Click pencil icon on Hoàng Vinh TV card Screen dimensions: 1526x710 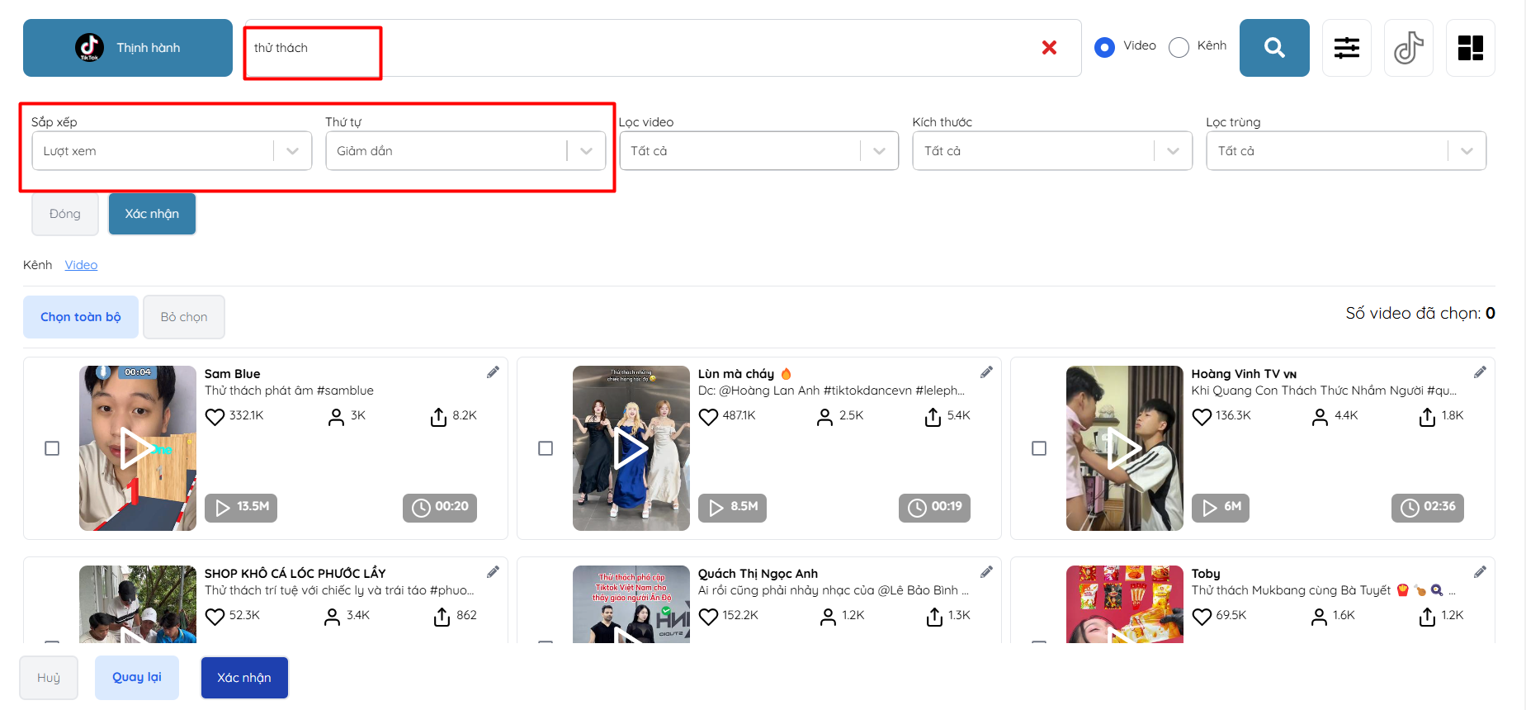click(1480, 372)
